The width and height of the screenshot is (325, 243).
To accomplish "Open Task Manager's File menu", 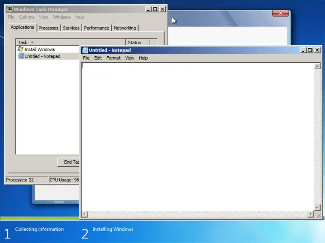I will coord(11,17).
